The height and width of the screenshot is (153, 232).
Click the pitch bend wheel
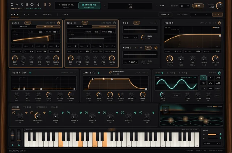pyautogui.click(x=12, y=135)
